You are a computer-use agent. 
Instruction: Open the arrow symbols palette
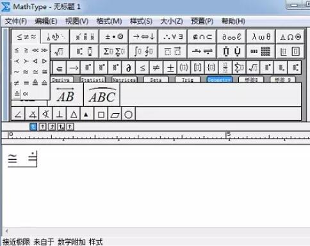tap(143, 37)
